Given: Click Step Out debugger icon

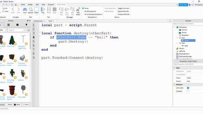Looking at the screenshot, I should click(73, 9).
